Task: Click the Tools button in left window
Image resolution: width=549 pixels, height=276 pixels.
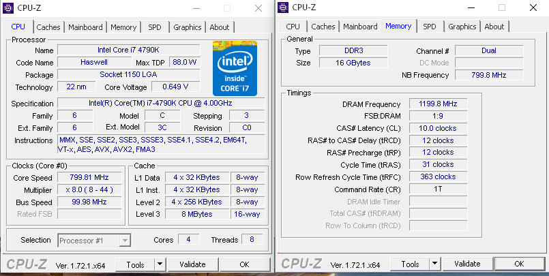Action: pyautogui.click(x=136, y=264)
